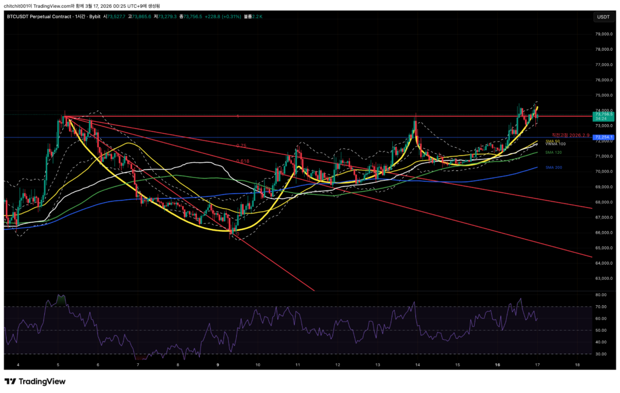Screen dimensions: 620x393
Task: Click date 16 on the time axis
Action: (x=497, y=365)
